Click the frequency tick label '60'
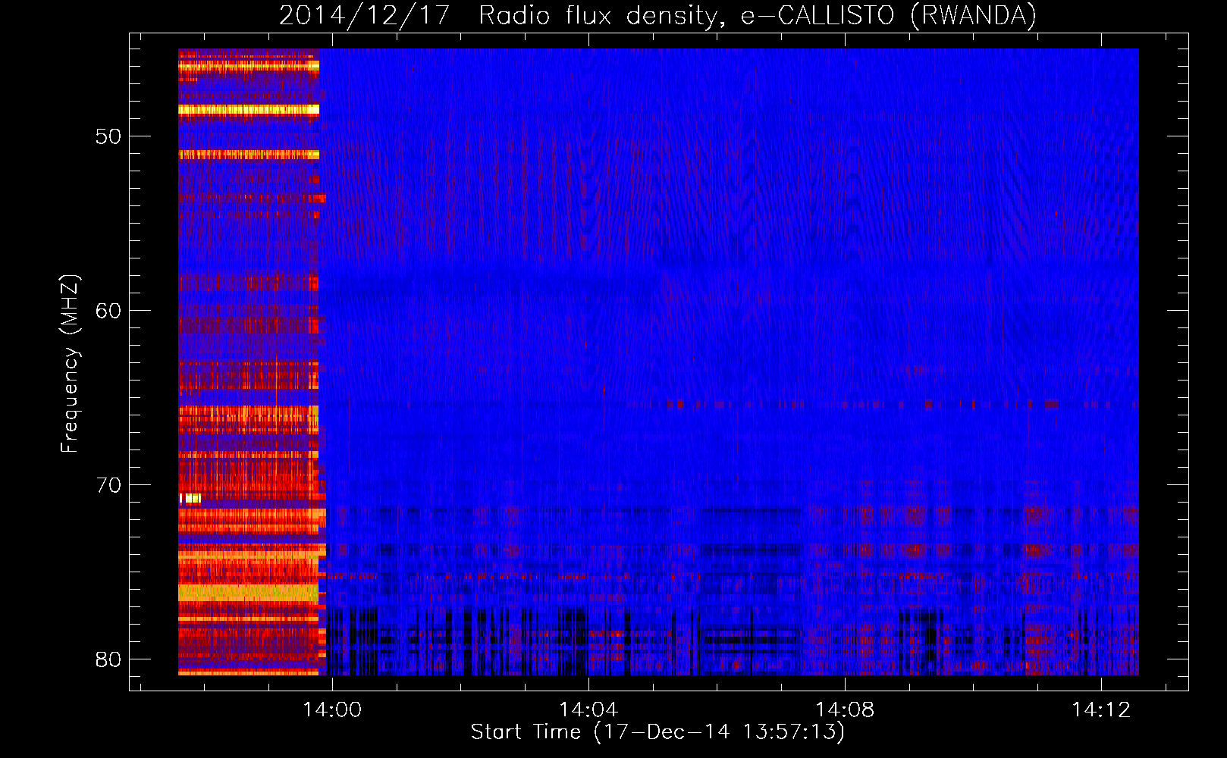 coord(108,312)
